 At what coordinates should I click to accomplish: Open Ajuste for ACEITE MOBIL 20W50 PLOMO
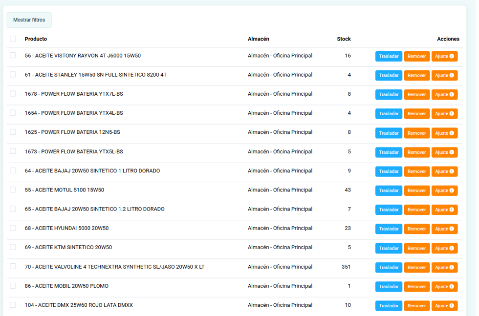[444, 287]
